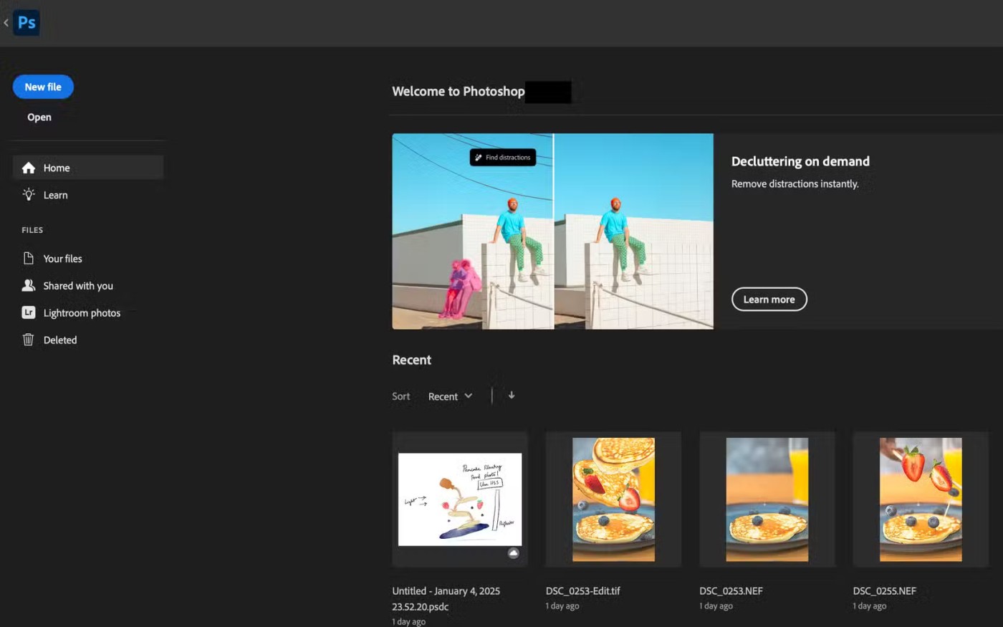The image size is (1003, 627).
Task: Click the before-image with pink highlighted figures
Action: click(x=473, y=231)
